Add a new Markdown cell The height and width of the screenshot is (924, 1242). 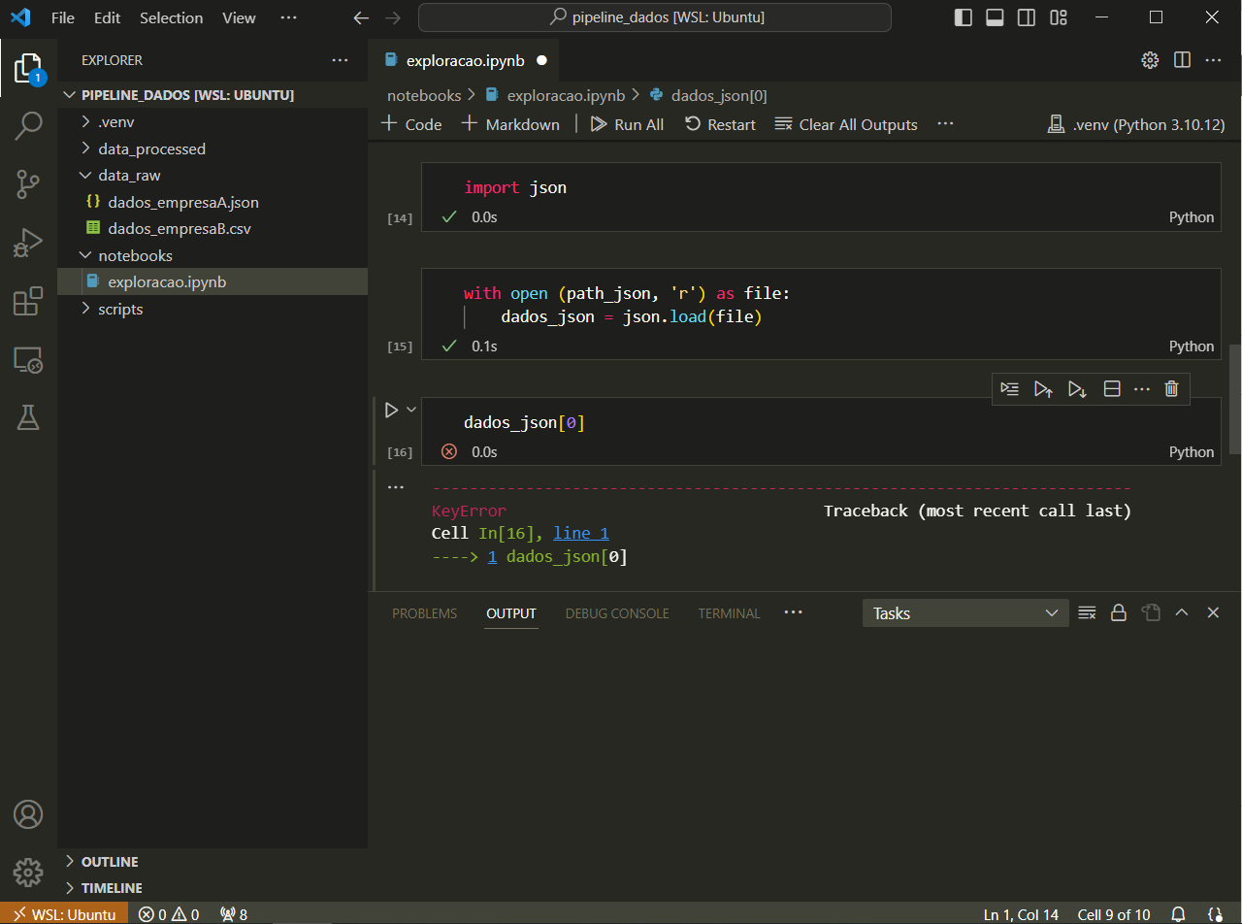click(x=510, y=124)
